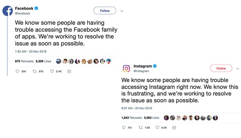The width and height of the screenshot is (241, 138).
Task: Click the Instagram profile logo avatar
Action: pyautogui.click(x=126, y=68)
